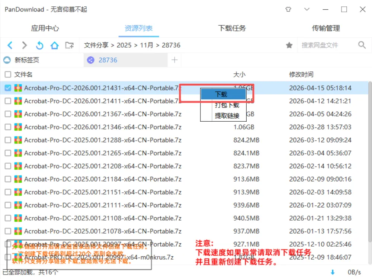Viewport: 372px width, 279px height.
Task: Switch to the 下载任务 tab
Action: (232, 28)
